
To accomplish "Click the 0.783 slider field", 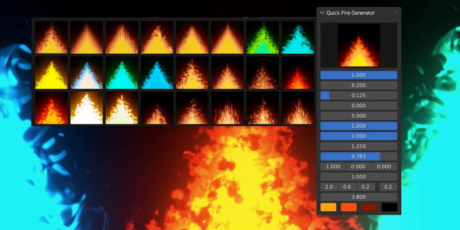I will 358,156.
